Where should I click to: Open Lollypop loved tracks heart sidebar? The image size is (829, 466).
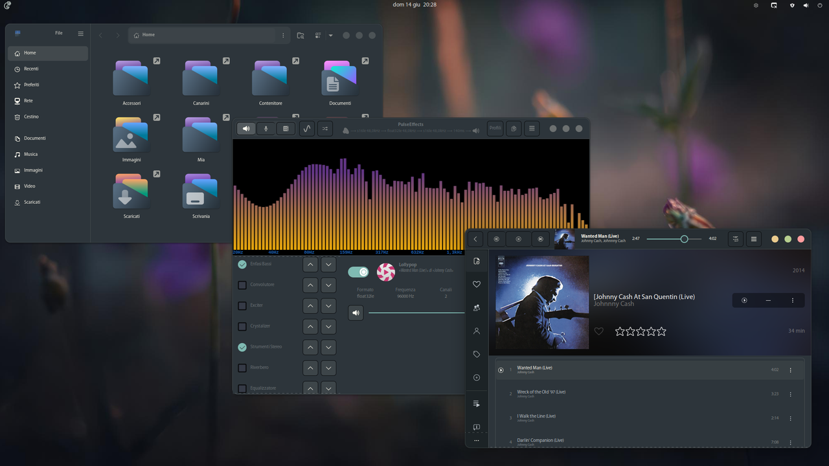477,284
